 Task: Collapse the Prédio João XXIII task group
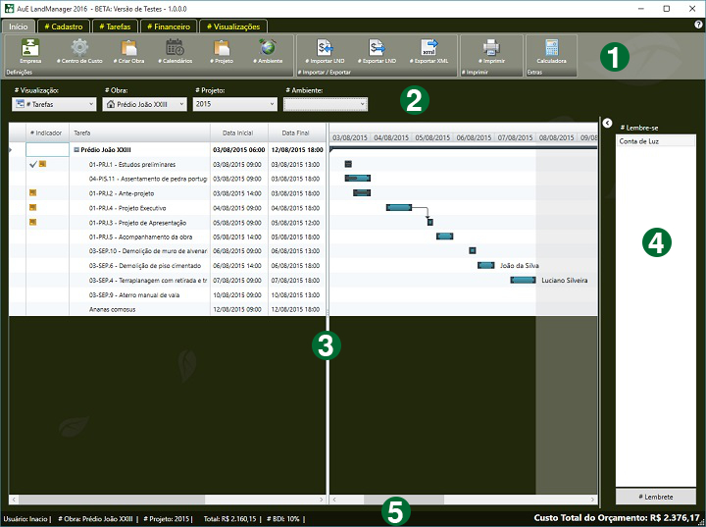76,150
